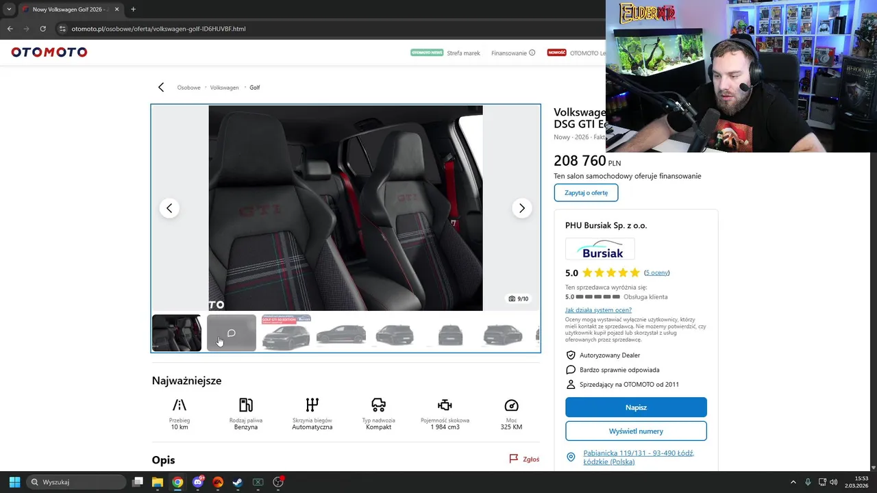The height and width of the screenshot is (493, 877).
Task: Select seat interior thumbnail
Action: point(177,333)
